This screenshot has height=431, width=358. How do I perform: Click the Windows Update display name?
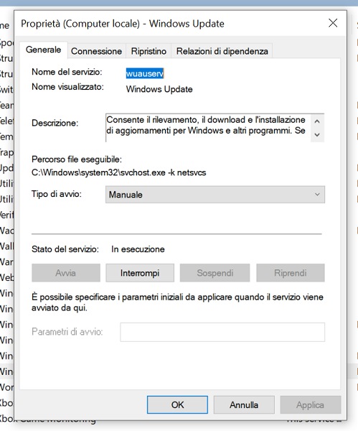[159, 89]
